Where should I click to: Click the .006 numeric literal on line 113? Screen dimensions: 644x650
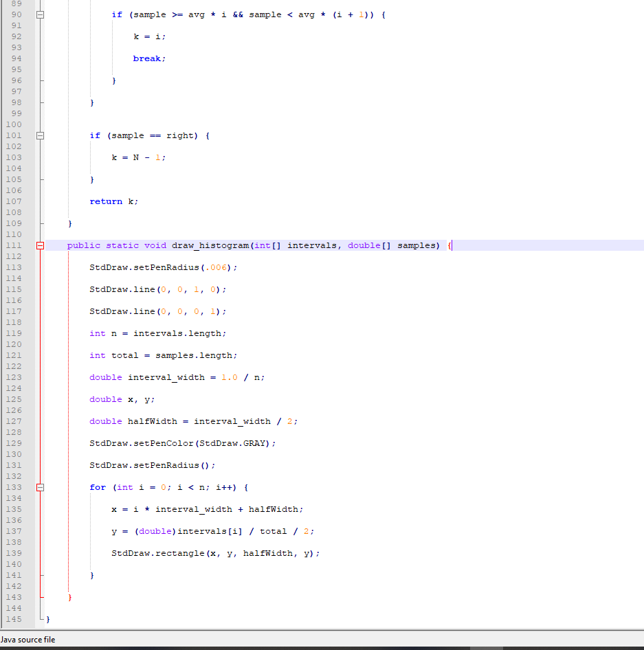[216, 267]
